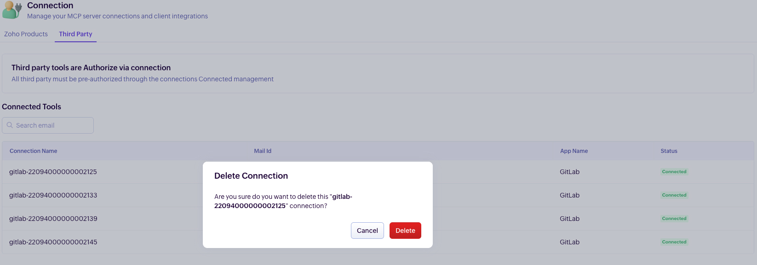
Task: Click the Connected badge for connection 2133
Action: [x=674, y=195]
